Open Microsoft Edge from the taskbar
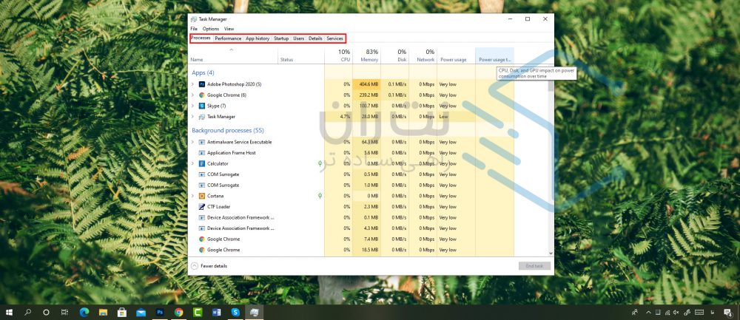Screen dimensions: 740x320 point(84,313)
